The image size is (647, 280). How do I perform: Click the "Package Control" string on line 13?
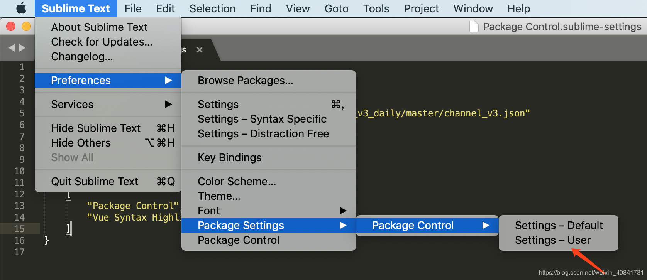(x=133, y=206)
